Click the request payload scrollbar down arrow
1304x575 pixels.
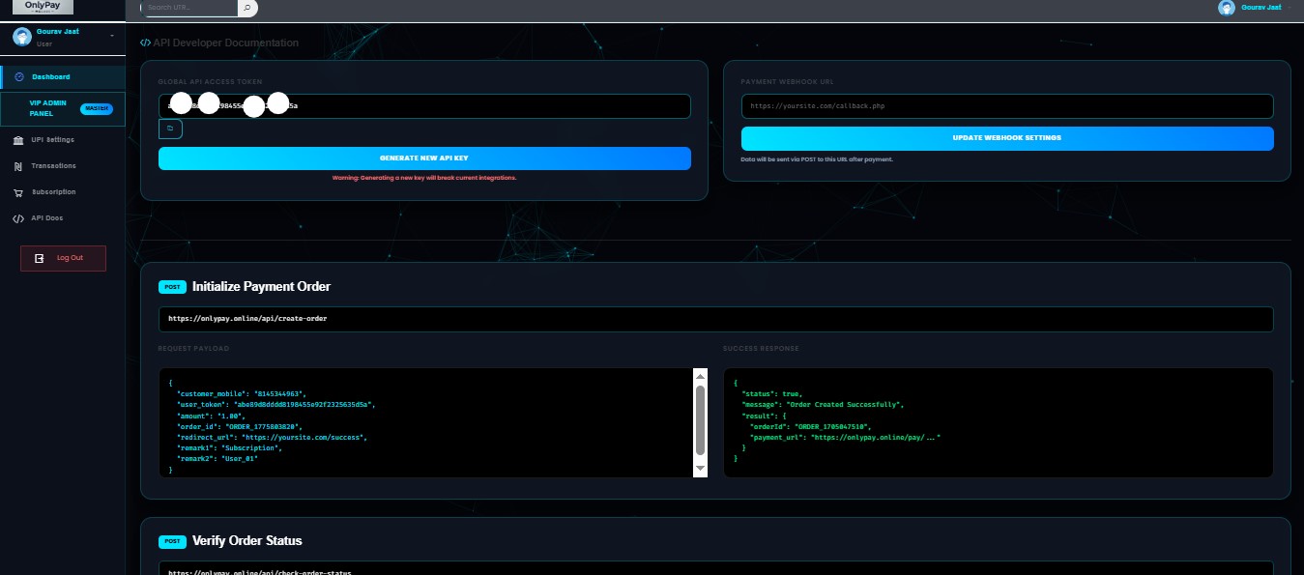[701, 468]
